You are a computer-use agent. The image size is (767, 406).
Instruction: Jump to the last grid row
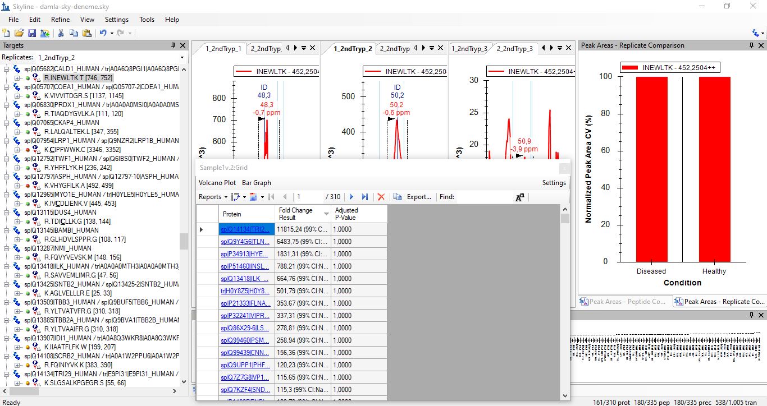364,197
